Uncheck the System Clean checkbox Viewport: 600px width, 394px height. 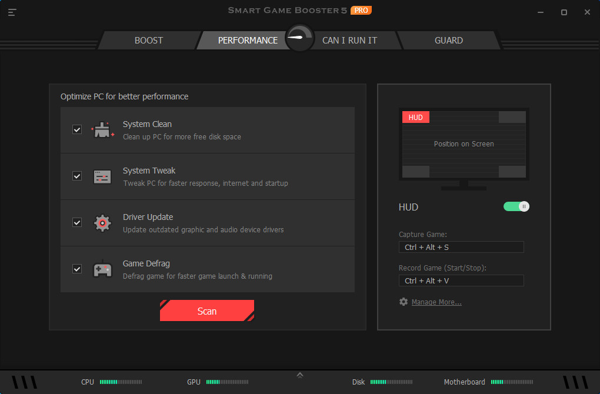pos(76,129)
